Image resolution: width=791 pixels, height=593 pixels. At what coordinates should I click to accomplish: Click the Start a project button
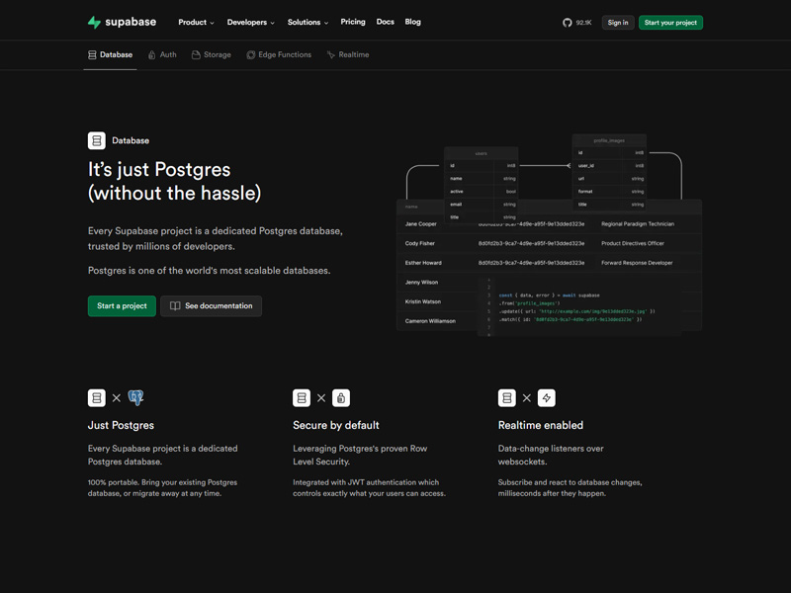click(x=122, y=306)
